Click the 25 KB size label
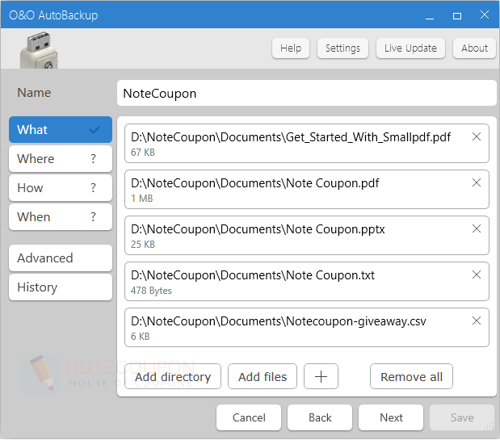Screen dimensions: 500x440 pos(143,245)
